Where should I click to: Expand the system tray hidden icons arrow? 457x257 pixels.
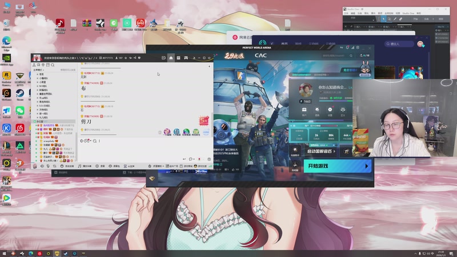(416, 254)
